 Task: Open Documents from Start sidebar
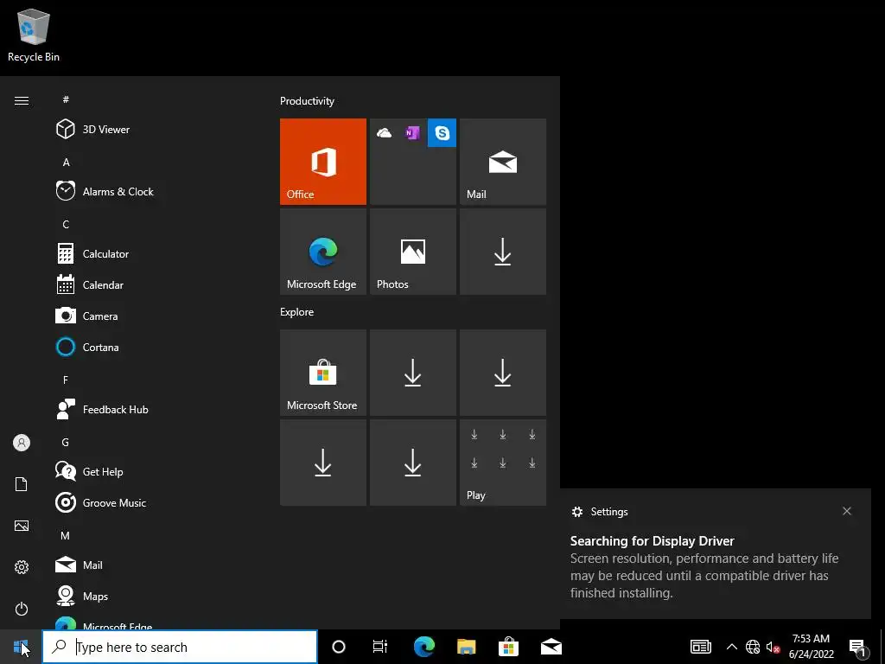coord(22,484)
